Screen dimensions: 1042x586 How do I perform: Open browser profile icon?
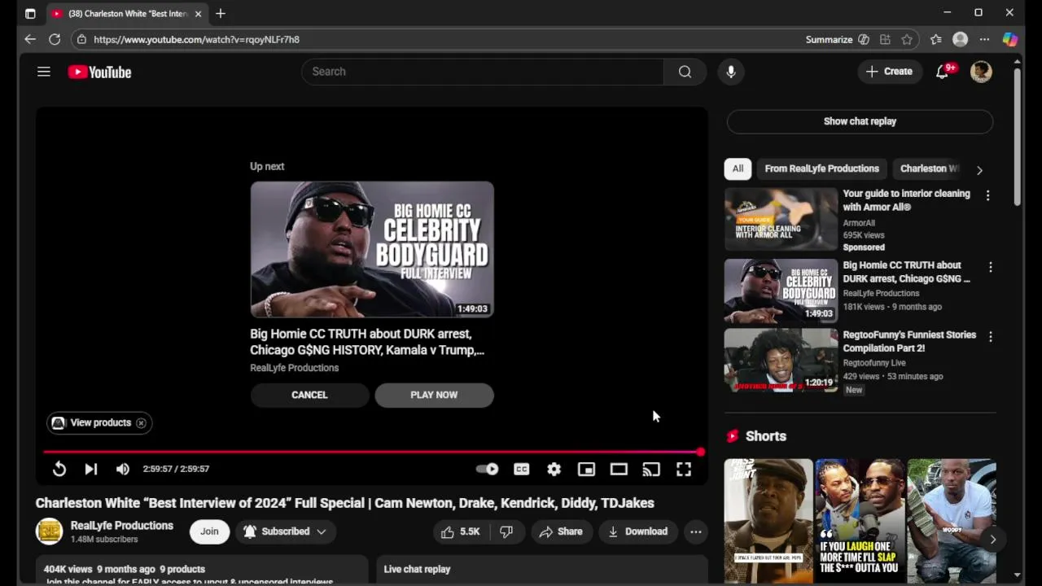point(960,39)
